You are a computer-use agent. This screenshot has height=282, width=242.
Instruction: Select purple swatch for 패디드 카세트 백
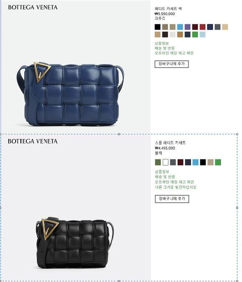click(x=187, y=27)
